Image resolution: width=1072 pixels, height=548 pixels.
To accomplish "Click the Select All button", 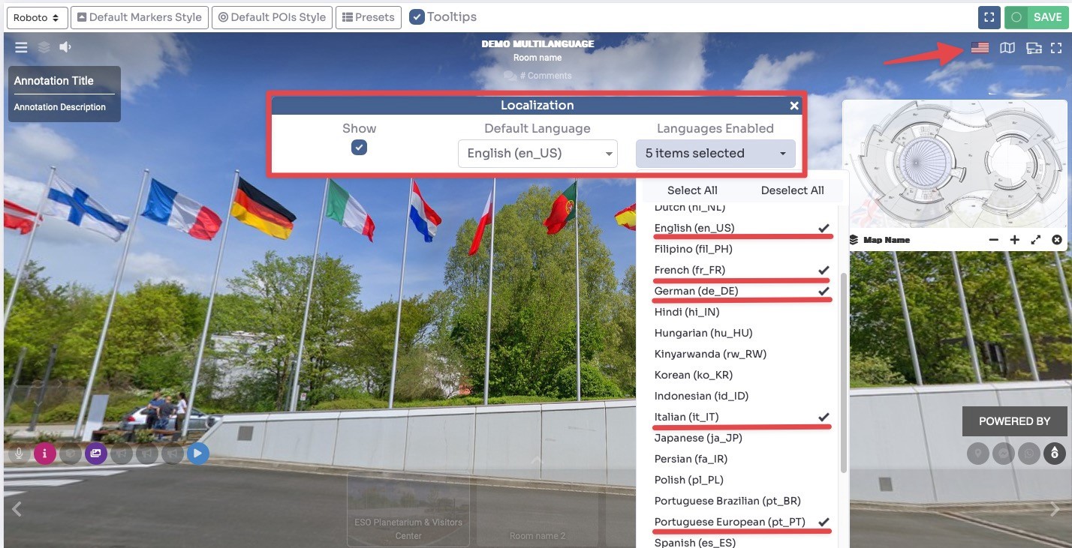I will (692, 190).
